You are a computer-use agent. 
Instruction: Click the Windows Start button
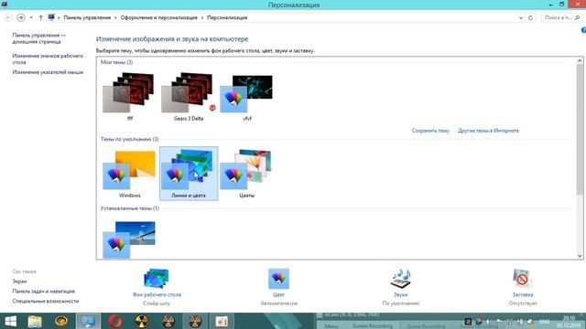tap(10, 321)
